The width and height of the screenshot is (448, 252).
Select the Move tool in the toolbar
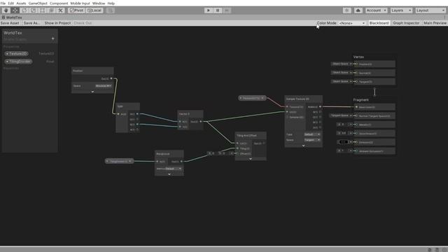click(15, 10)
